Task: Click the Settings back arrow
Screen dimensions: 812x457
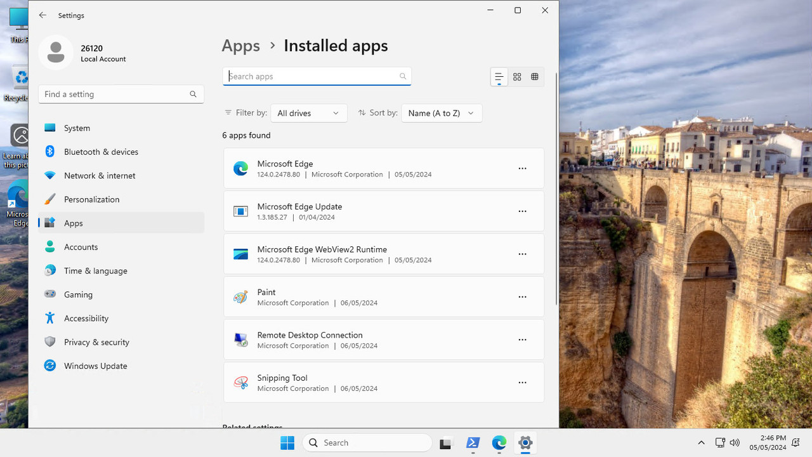Action: pos(43,15)
